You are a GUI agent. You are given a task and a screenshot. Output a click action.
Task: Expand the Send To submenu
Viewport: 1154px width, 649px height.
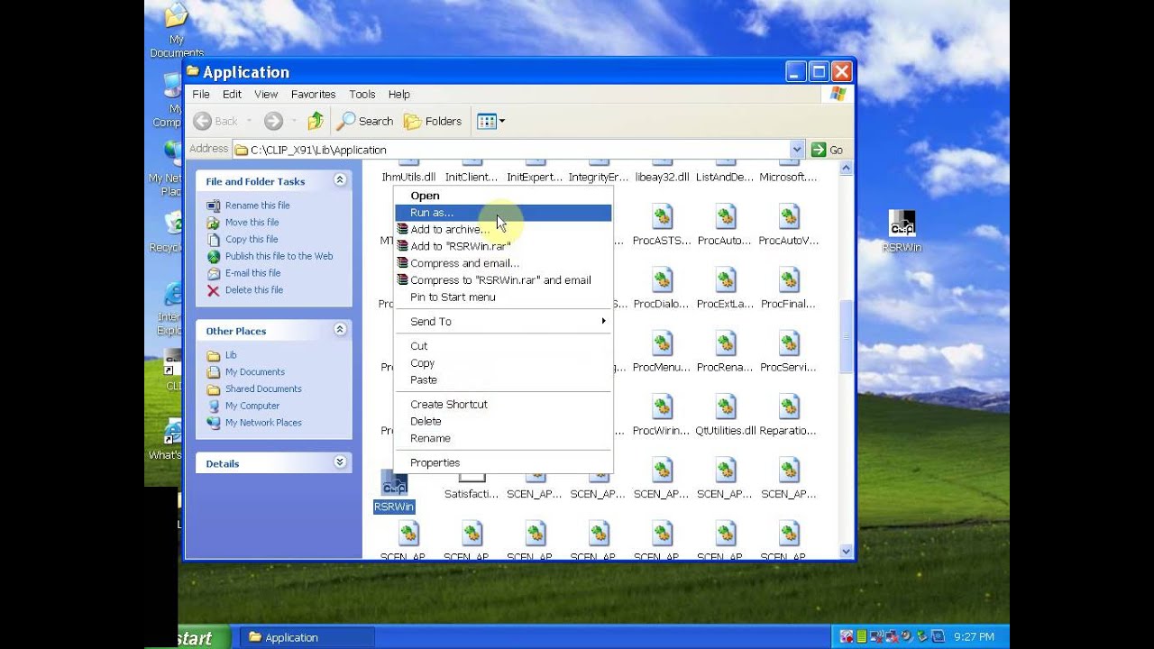click(x=503, y=322)
